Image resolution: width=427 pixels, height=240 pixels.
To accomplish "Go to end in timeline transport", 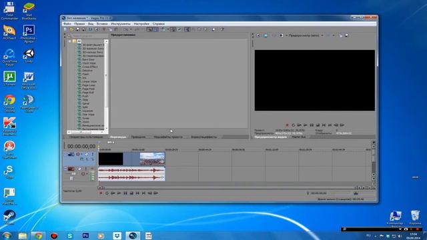I will click(143, 193).
